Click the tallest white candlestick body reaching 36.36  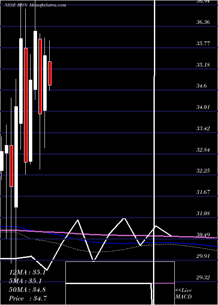point(35,60)
